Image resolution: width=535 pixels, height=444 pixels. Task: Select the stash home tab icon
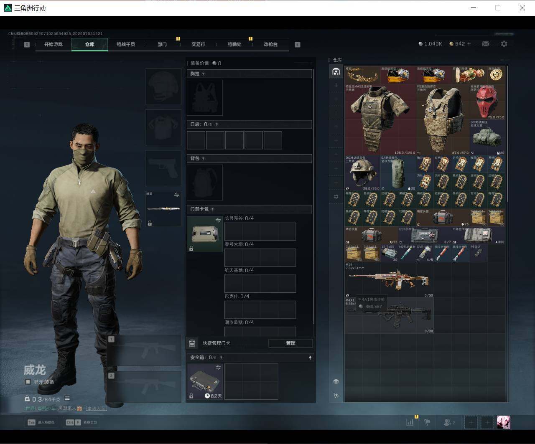coord(336,71)
